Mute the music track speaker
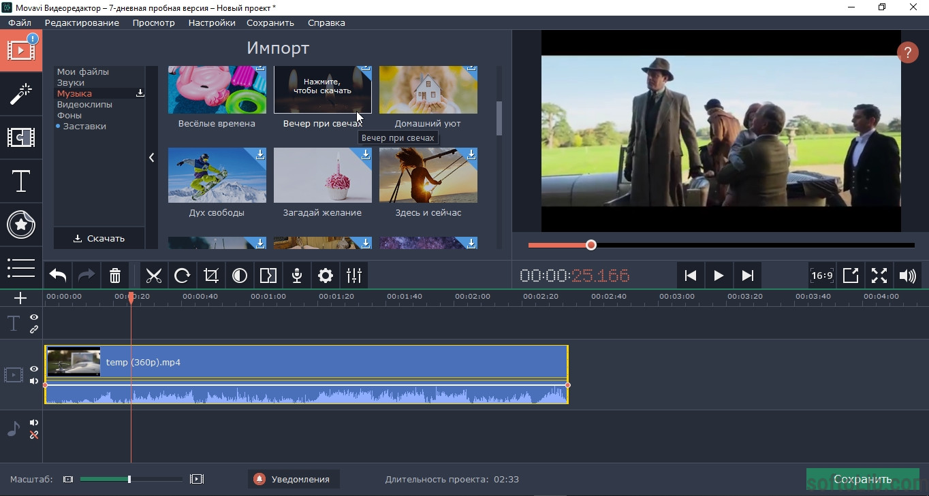929x496 pixels. pyautogui.click(x=34, y=423)
